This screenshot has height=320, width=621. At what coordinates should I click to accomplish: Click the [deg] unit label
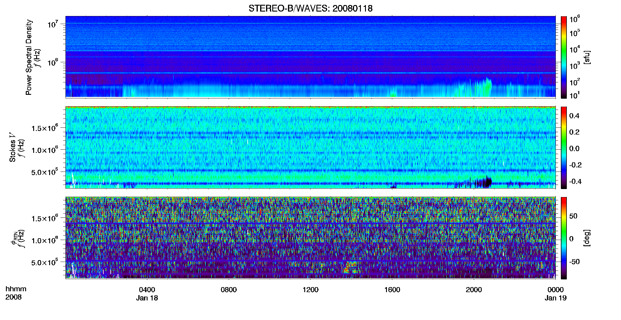point(587,238)
